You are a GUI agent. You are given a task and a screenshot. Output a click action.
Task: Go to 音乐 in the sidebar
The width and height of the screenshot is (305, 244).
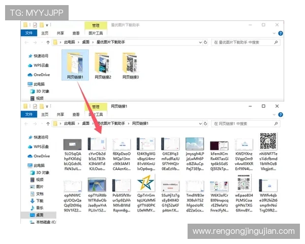(x=40, y=208)
